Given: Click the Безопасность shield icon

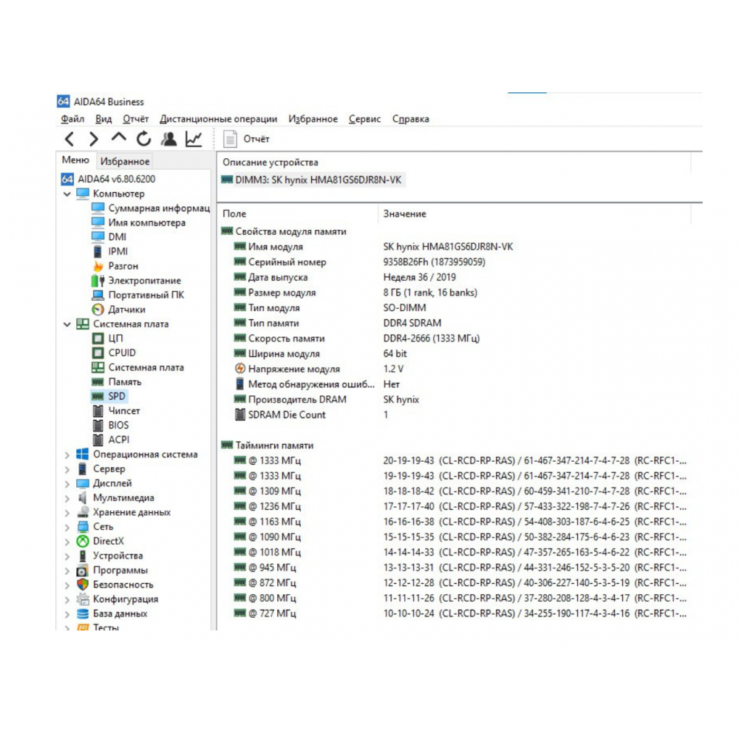Looking at the screenshot, I should (83, 585).
